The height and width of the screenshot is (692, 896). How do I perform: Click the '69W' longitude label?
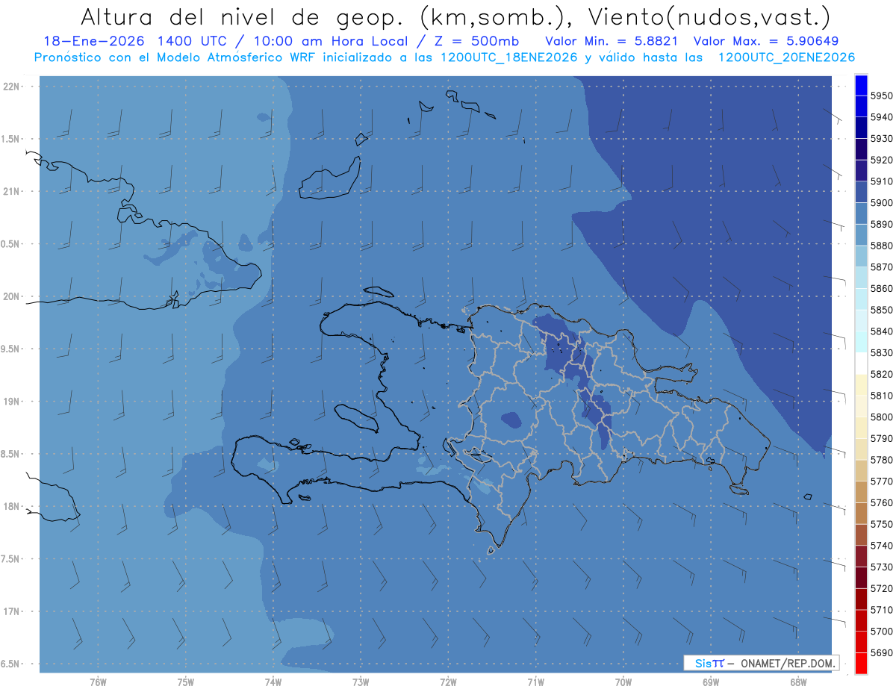(711, 682)
